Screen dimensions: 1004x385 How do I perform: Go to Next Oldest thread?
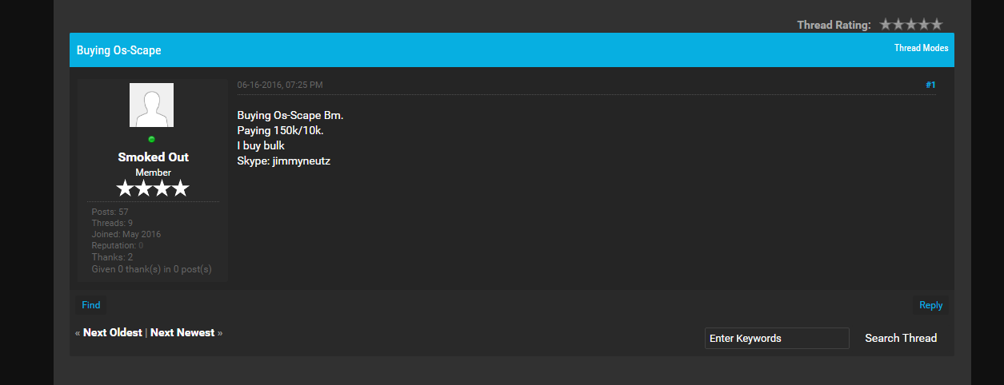pyautogui.click(x=113, y=332)
